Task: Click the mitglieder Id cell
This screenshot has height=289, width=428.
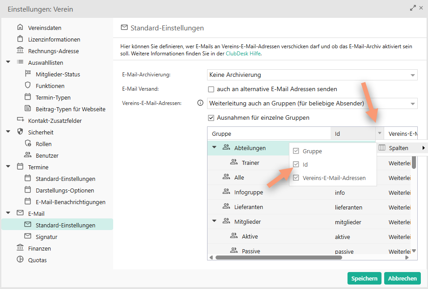Action: click(x=348, y=222)
